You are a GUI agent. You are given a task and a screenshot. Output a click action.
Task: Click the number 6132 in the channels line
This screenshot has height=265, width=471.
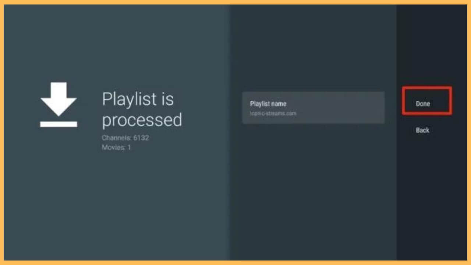[141, 138]
